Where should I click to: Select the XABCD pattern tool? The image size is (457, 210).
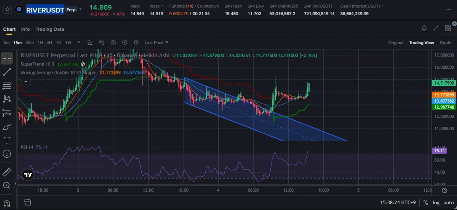pos(7,99)
